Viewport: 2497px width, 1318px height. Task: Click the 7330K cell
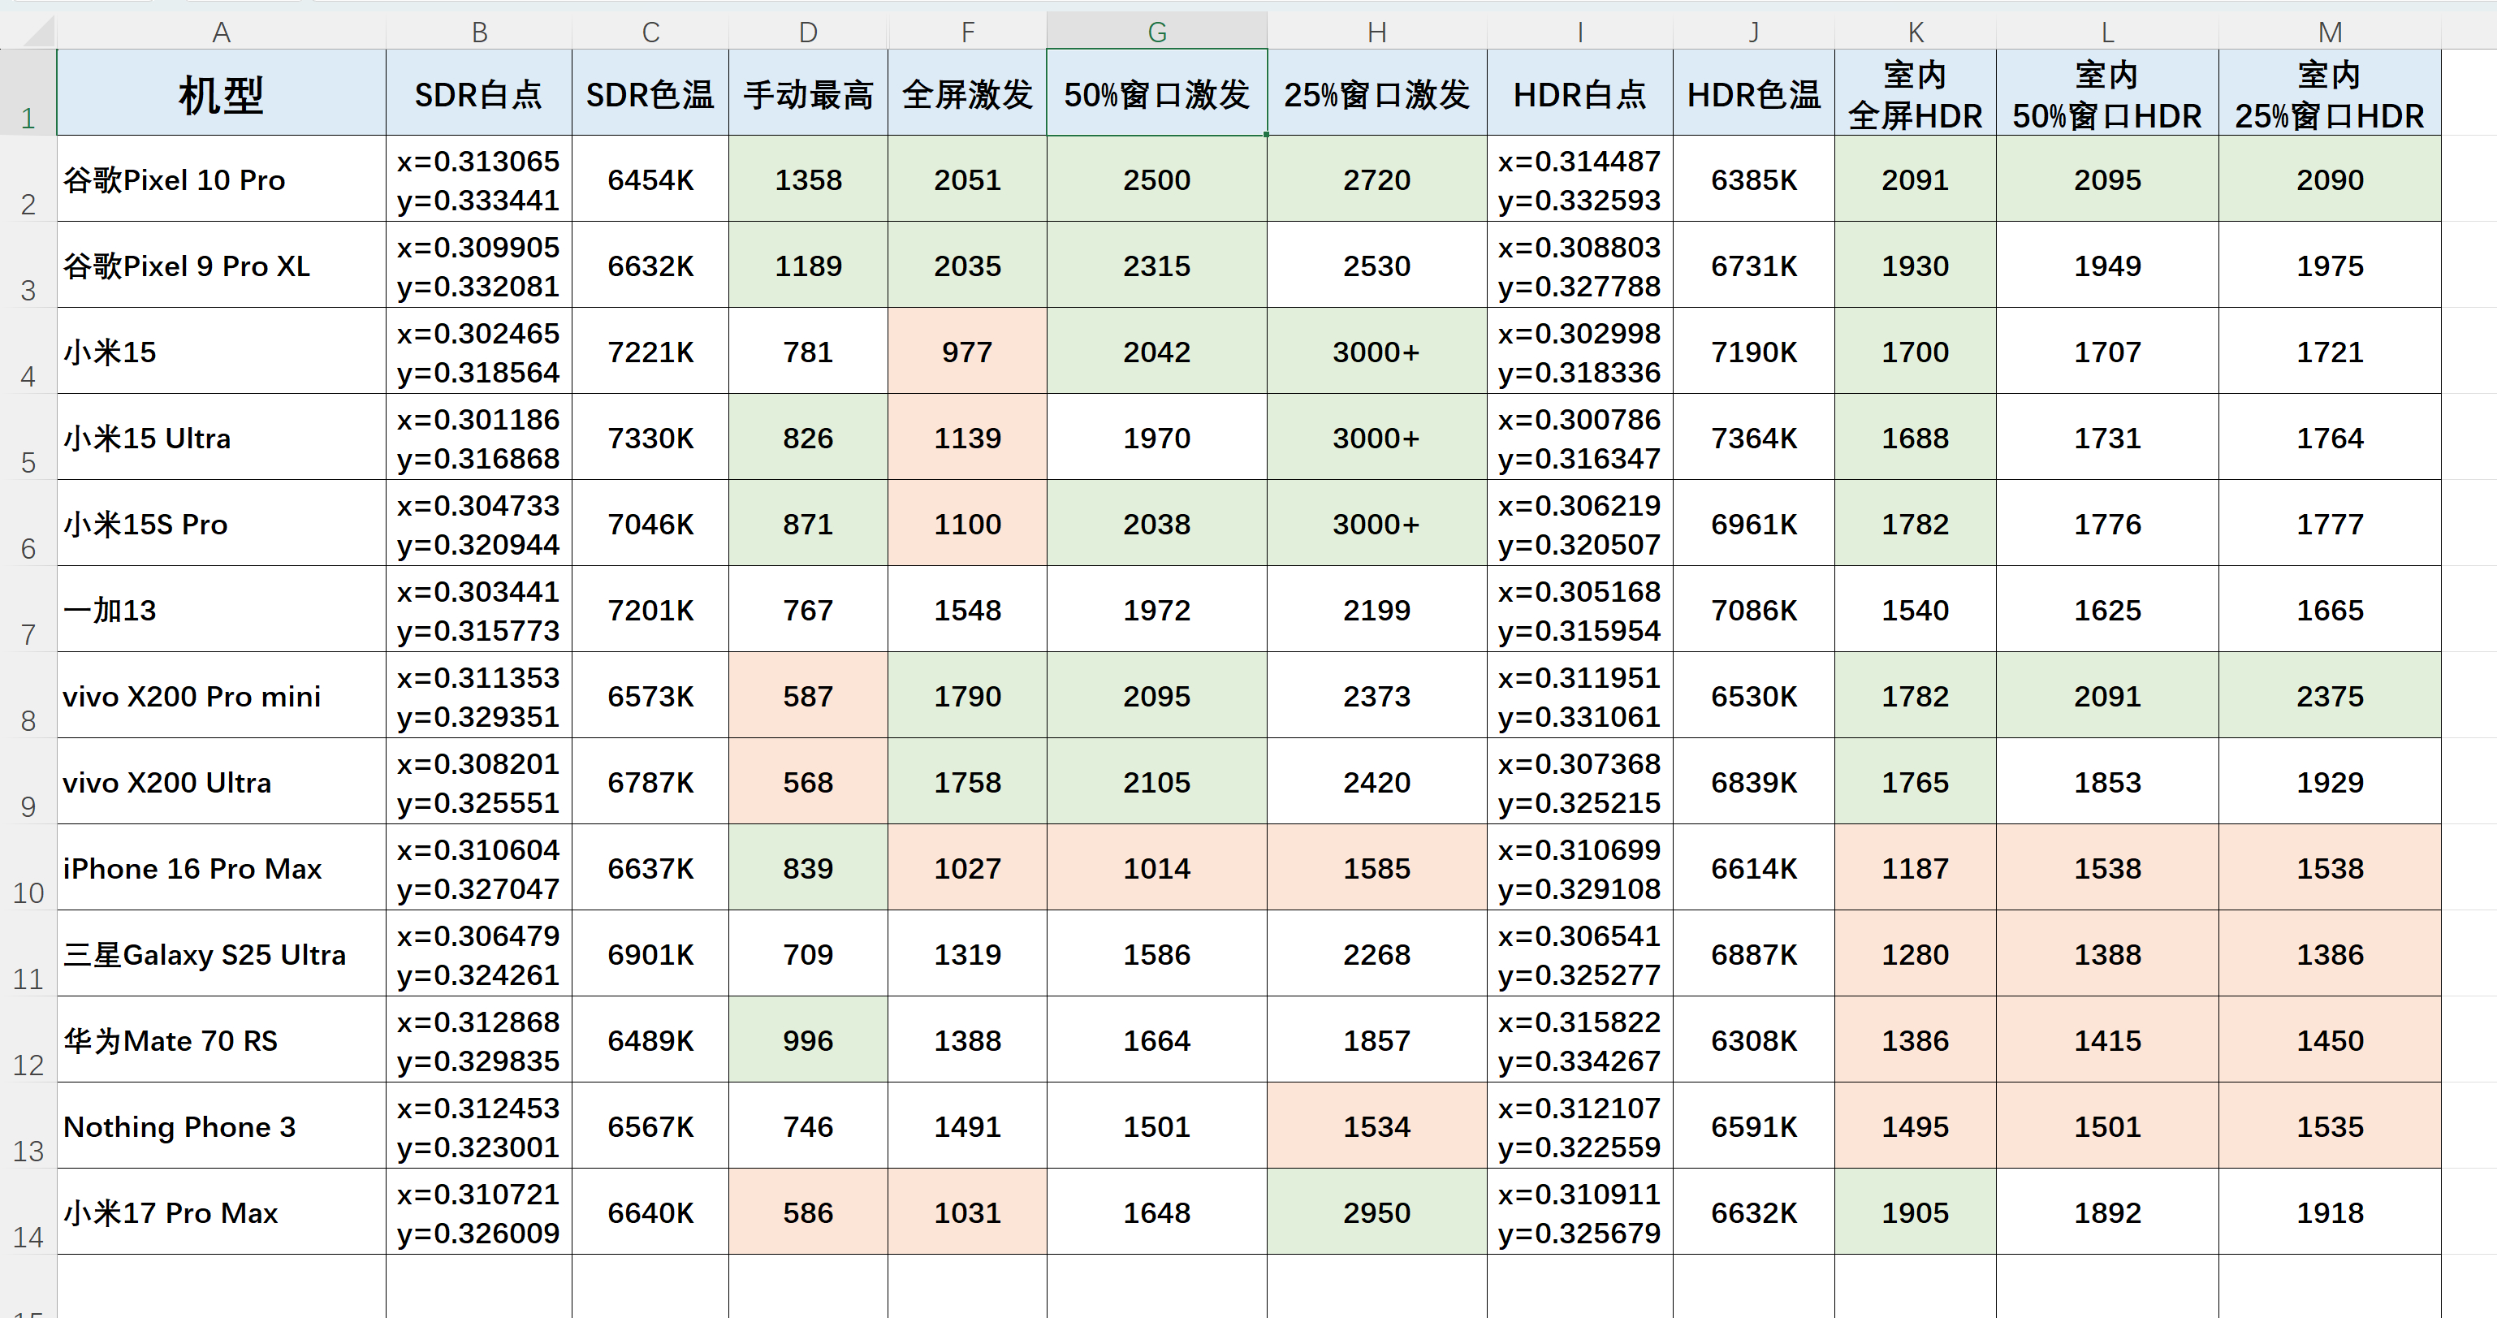(650, 437)
